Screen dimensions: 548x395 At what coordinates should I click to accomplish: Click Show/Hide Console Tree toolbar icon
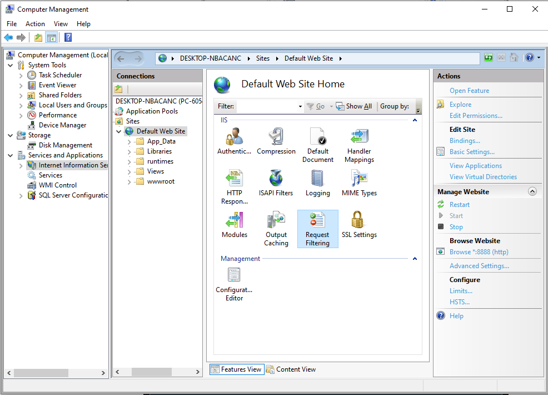(51, 37)
